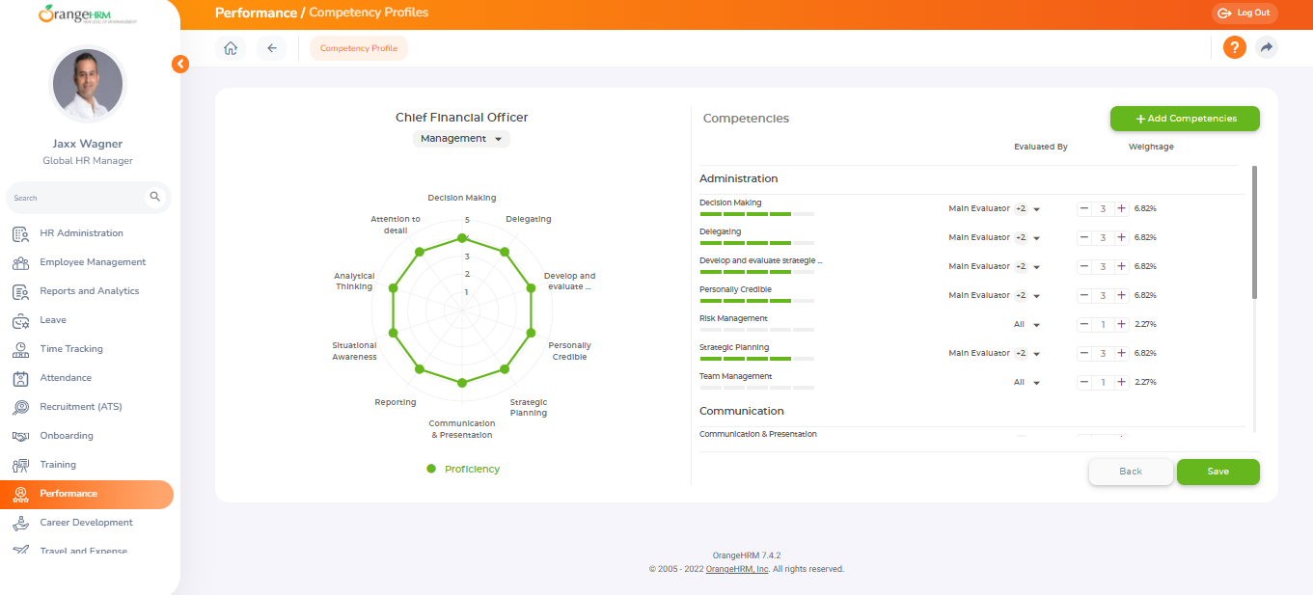This screenshot has width=1313, height=595.
Task: Click the Add Competencies button
Action: point(1185,118)
